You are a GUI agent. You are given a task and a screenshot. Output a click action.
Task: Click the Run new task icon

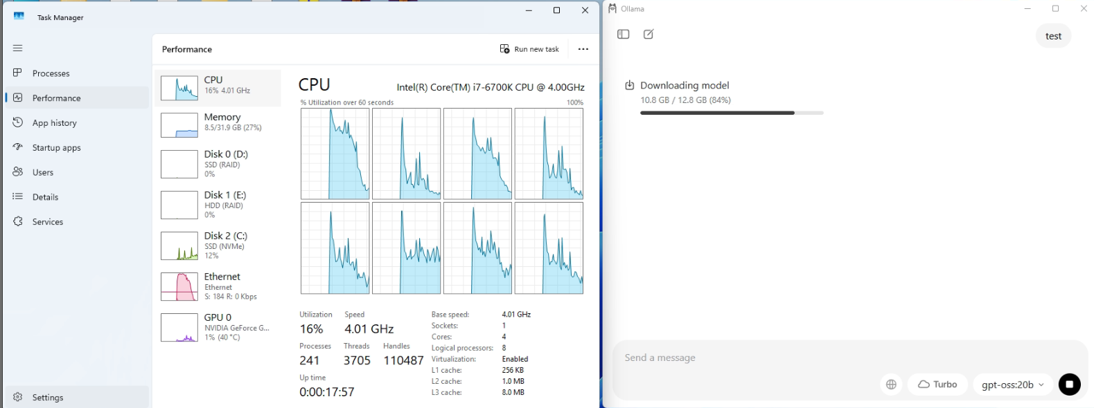tap(504, 49)
